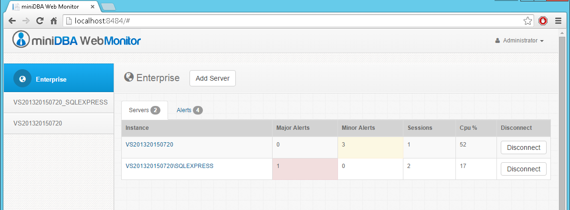The image size is (570, 210).
Task: Click the page vertical scrollbar up arrow
Action: point(562,33)
